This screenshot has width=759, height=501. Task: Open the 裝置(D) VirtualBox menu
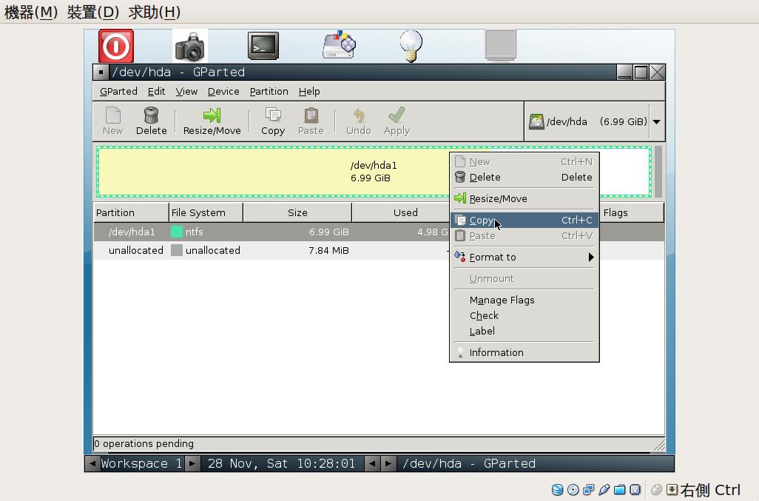coord(93,12)
